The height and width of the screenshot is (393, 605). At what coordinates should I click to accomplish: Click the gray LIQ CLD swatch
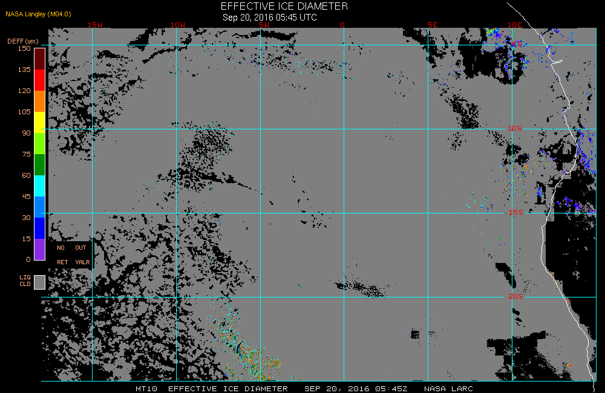pos(40,282)
